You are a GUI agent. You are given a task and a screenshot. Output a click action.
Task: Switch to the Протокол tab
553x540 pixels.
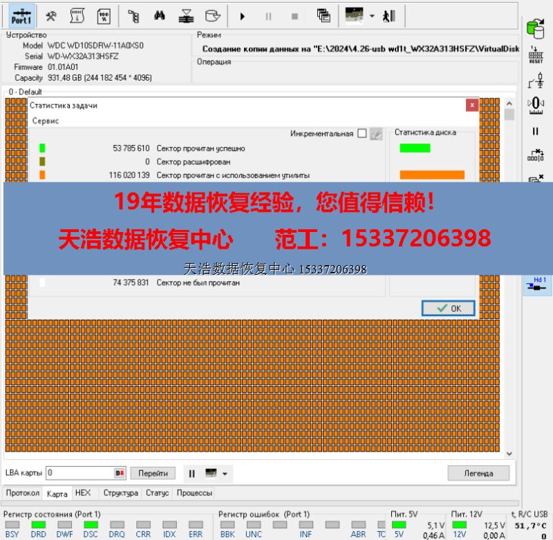(23, 493)
